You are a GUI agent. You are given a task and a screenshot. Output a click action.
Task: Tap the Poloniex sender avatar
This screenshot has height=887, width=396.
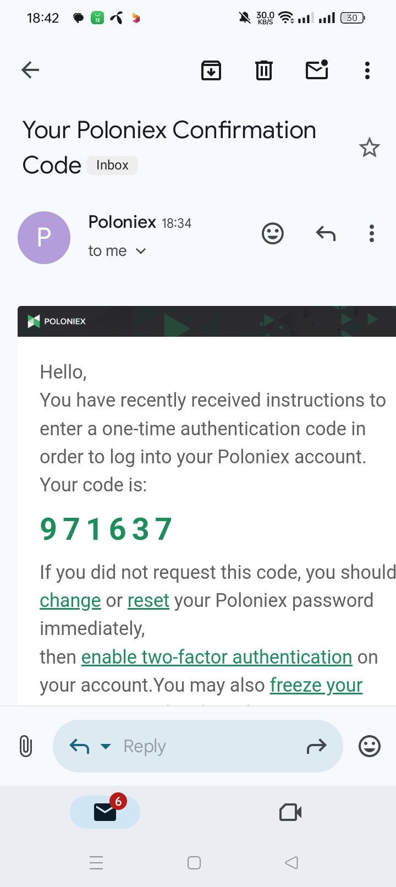[44, 238]
